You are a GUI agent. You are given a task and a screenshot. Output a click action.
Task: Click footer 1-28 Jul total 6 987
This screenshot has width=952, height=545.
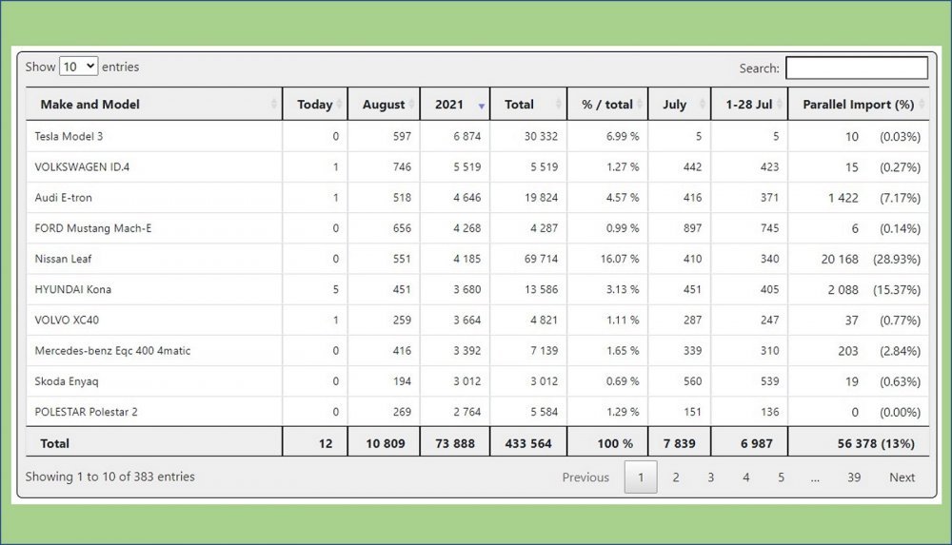757,443
